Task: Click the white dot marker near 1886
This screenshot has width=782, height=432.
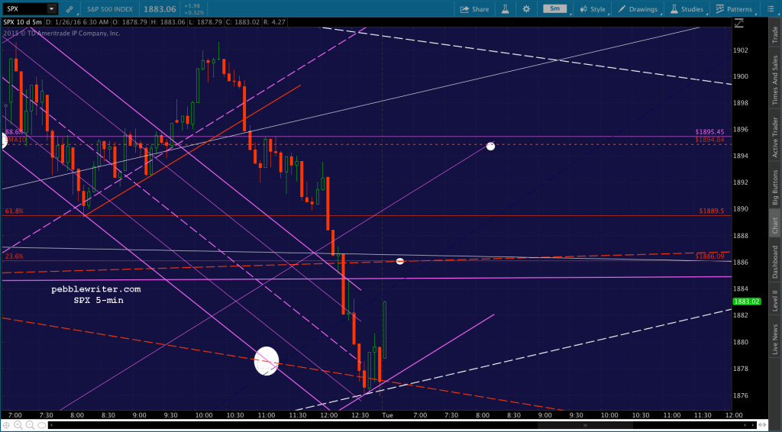Action: [400, 261]
